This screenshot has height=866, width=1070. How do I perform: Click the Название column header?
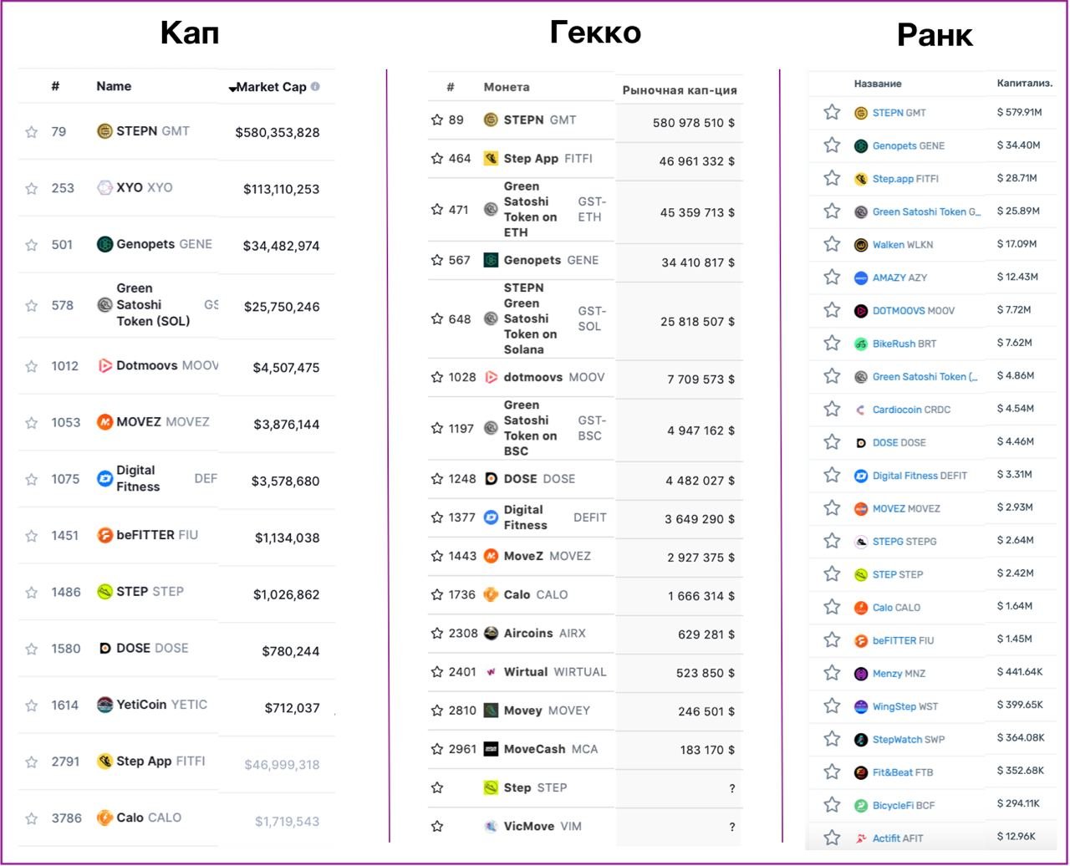click(x=878, y=84)
